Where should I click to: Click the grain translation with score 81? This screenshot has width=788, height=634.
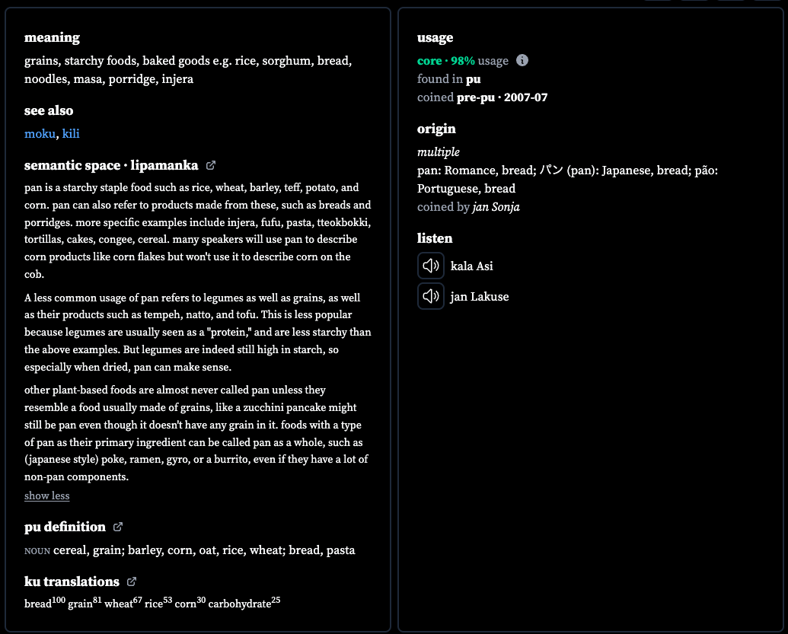coord(85,602)
